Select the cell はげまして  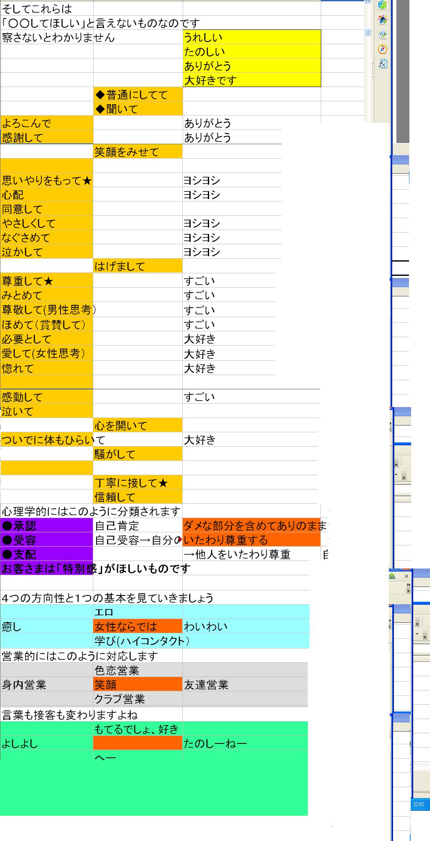[x=138, y=266]
